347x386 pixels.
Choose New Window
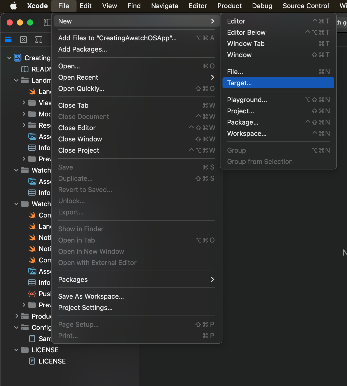point(278,55)
